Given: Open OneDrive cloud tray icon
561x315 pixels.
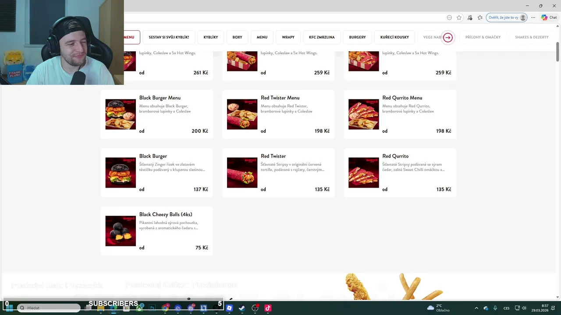Looking at the screenshot, I should pos(486,308).
